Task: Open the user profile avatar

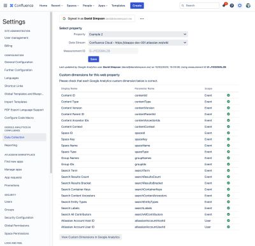Action: 248,6
